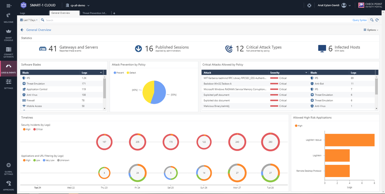Click the refresh icon beside the search bar
The height and width of the screenshot is (194, 385).
click(377, 20)
